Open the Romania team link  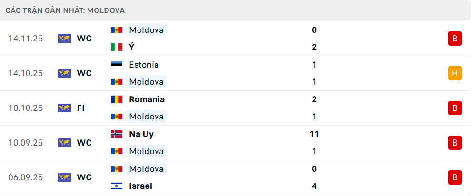point(147,99)
